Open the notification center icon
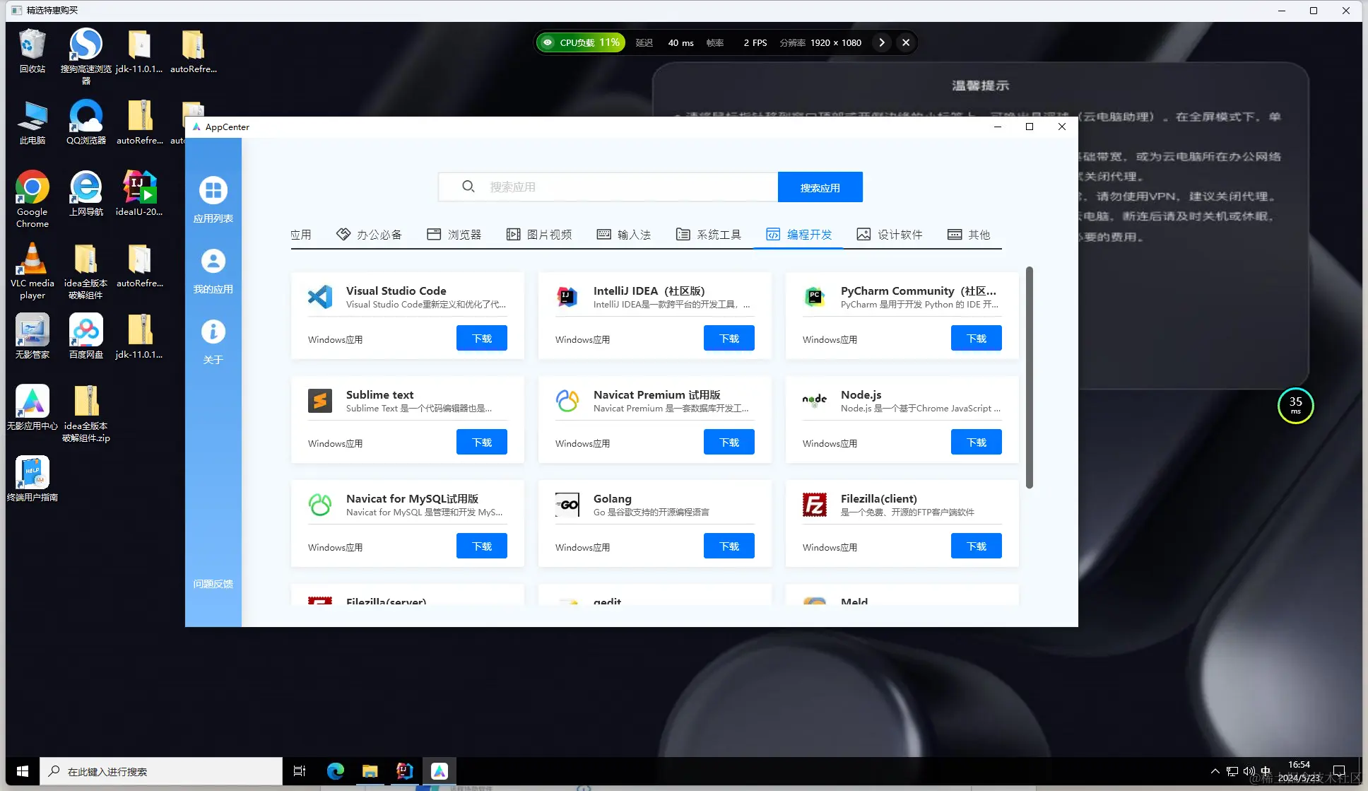 coord(1338,771)
